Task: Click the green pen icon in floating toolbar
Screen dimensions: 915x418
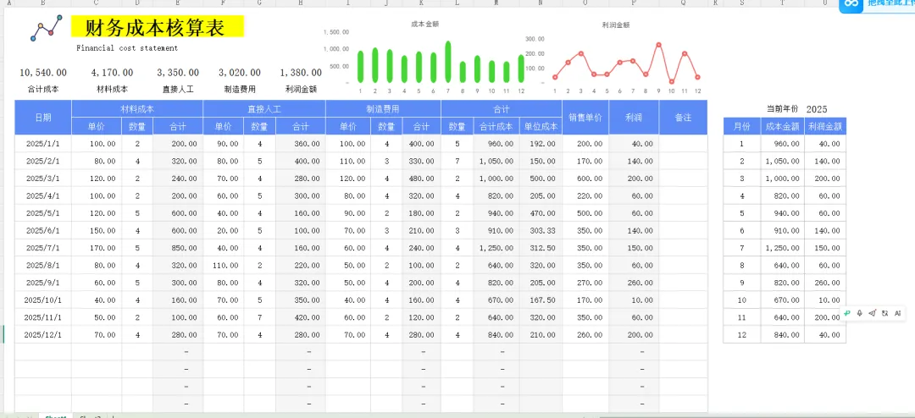Action: coord(847,313)
